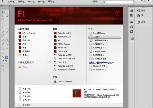This screenshot has height=108, width=153.
Task: Pick the Eyedropper tool
Action: point(3,44)
